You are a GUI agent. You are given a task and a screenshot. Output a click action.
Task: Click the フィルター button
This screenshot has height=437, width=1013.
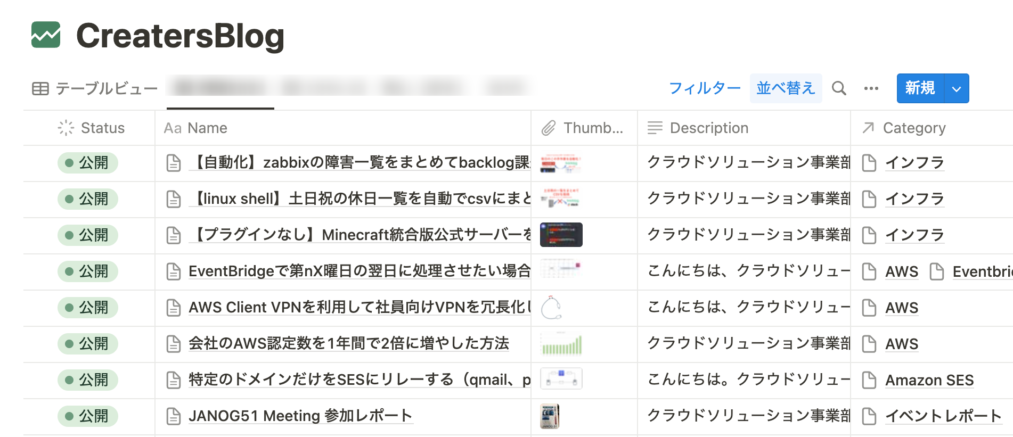point(704,88)
